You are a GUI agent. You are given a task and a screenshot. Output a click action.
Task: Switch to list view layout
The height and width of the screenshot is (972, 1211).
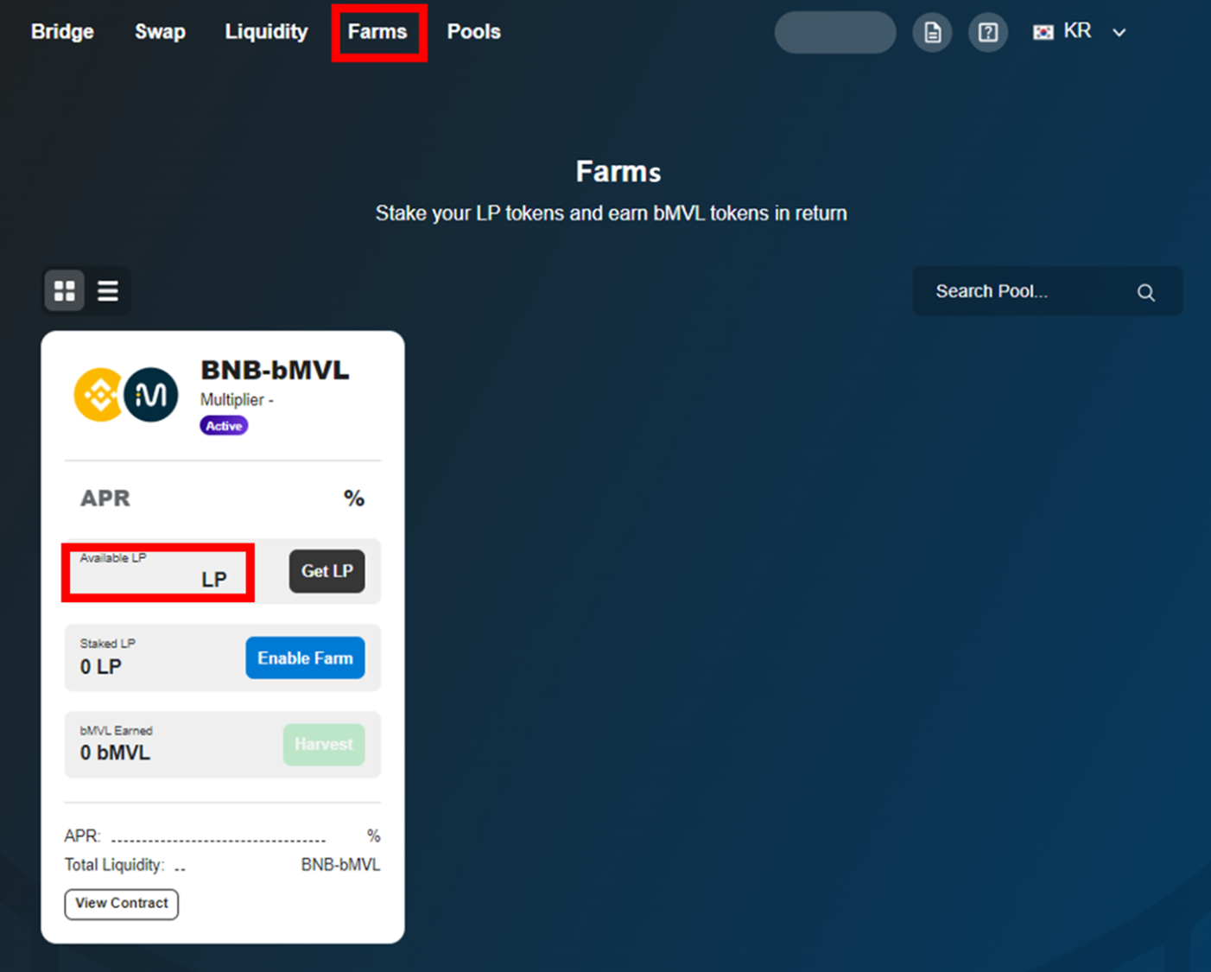tap(108, 291)
